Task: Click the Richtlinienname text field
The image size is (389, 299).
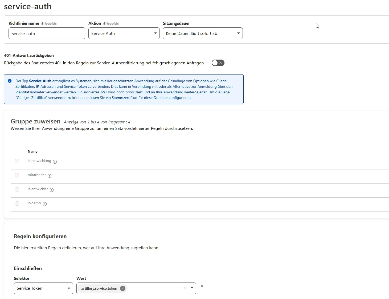Action: 47,34
